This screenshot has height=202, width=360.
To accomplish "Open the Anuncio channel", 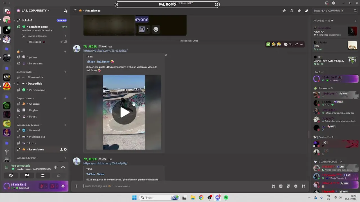I will (42, 104).
